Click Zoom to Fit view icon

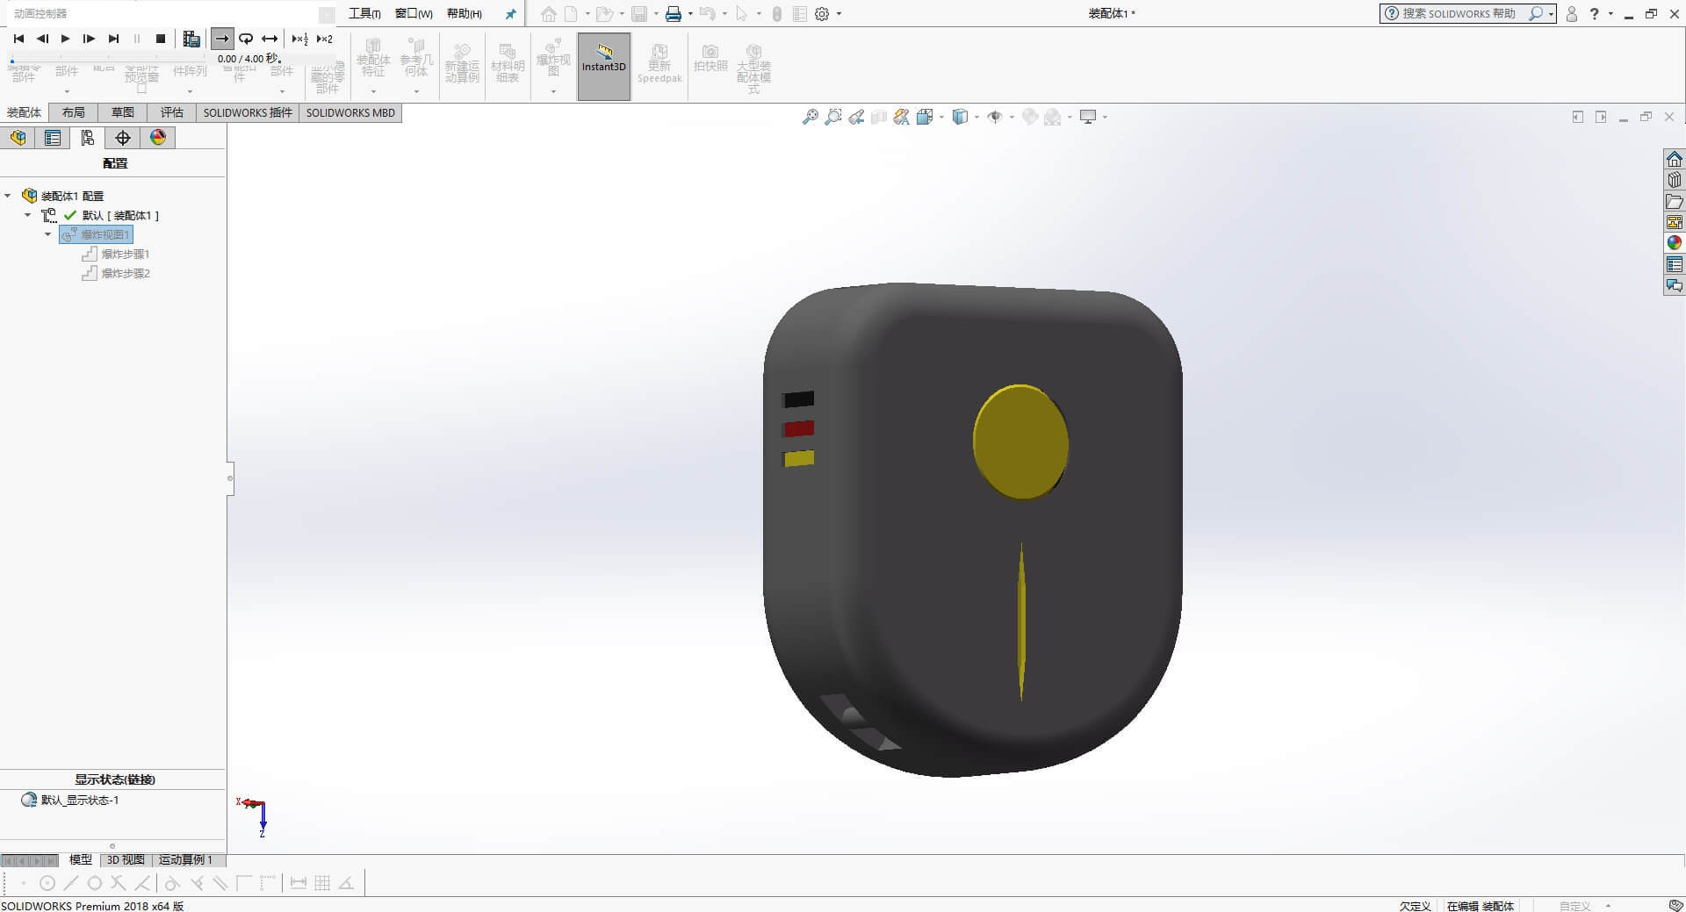pos(810,117)
